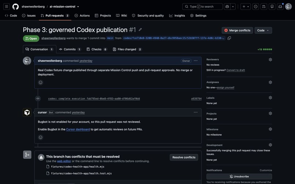The height and width of the screenshot is (184, 295).
Task: Switch to the Files changed tab
Action: click(x=127, y=49)
